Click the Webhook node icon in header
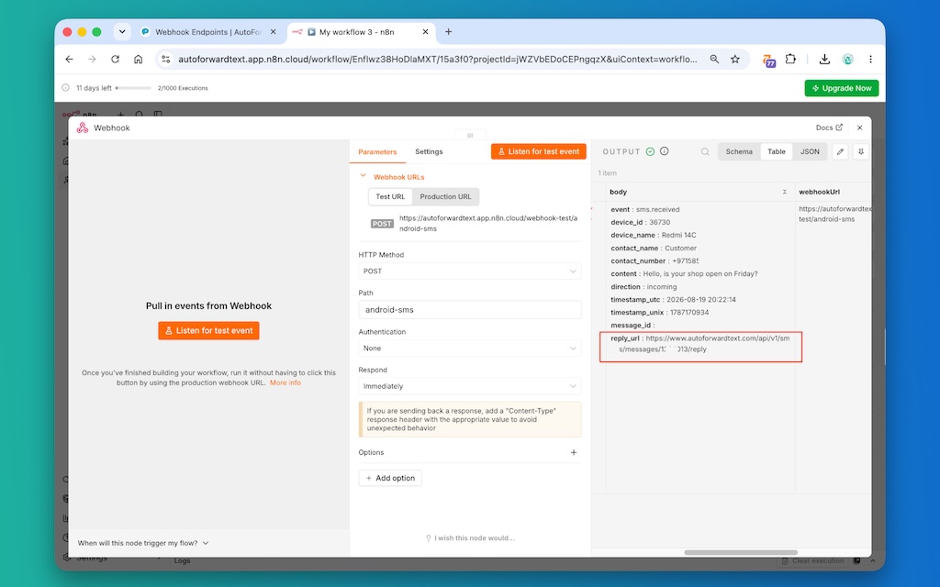This screenshot has width=940, height=587. 83,127
